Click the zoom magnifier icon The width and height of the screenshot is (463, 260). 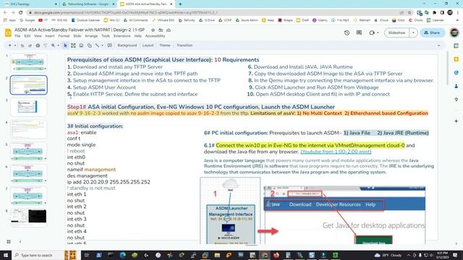point(53,45)
